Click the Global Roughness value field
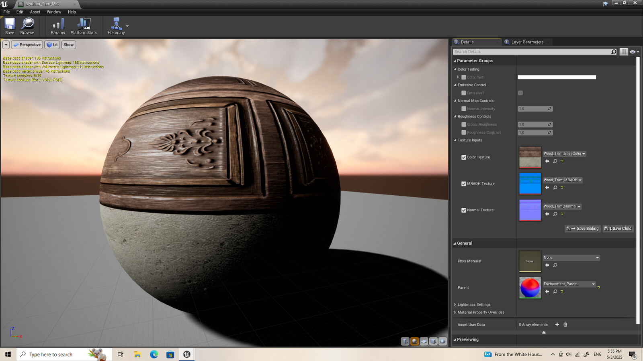Image resolution: width=643 pixels, height=361 pixels. click(x=535, y=124)
